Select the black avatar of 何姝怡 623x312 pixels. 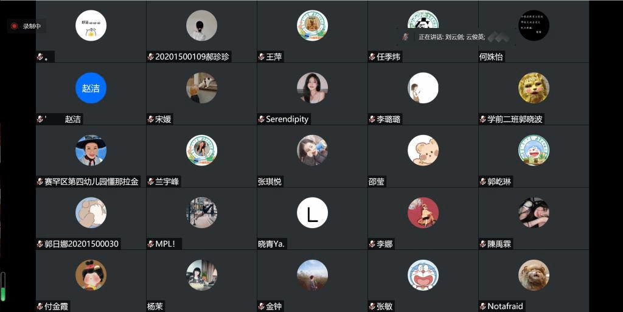pos(534,26)
